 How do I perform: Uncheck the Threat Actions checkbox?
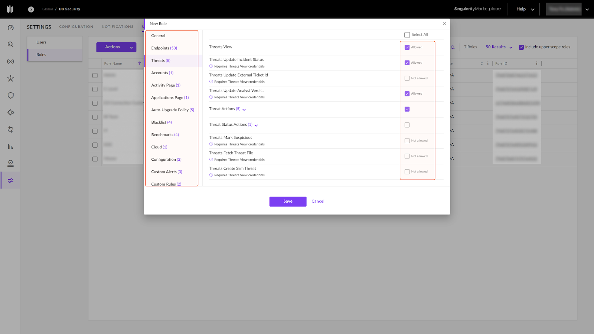tap(407, 109)
